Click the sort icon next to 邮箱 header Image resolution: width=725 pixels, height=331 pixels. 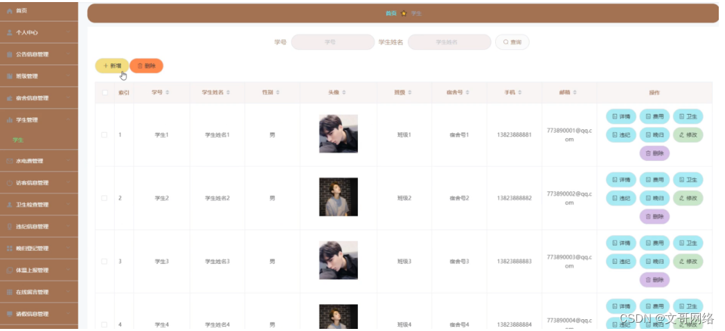click(x=575, y=93)
